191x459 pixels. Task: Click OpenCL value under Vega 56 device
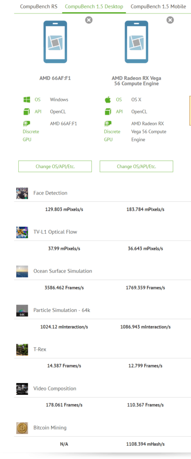139,112
